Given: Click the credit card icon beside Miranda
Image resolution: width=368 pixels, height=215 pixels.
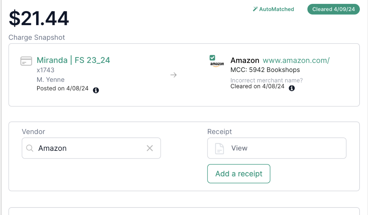Looking at the screenshot, I should pyautogui.click(x=26, y=61).
